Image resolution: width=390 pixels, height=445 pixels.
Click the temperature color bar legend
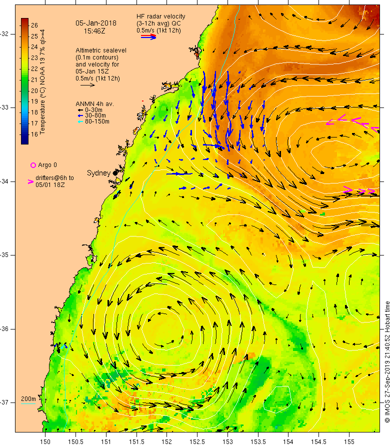(24, 81)
